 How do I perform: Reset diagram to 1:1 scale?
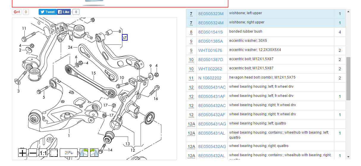point(43,153)
